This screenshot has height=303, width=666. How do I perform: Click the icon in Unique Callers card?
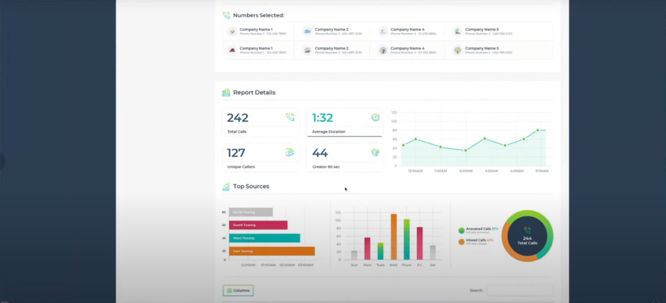[x=290, y=152]
